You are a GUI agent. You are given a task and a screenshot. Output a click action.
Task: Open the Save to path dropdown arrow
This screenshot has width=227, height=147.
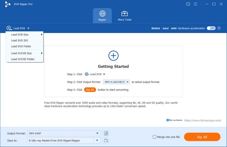click(x=97, y=140)
